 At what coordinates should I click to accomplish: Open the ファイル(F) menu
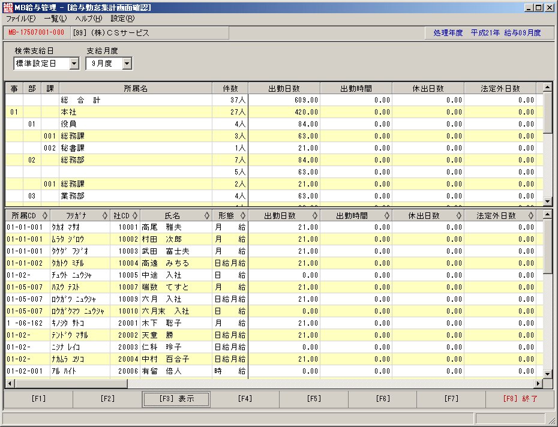[x=21, y=19]
